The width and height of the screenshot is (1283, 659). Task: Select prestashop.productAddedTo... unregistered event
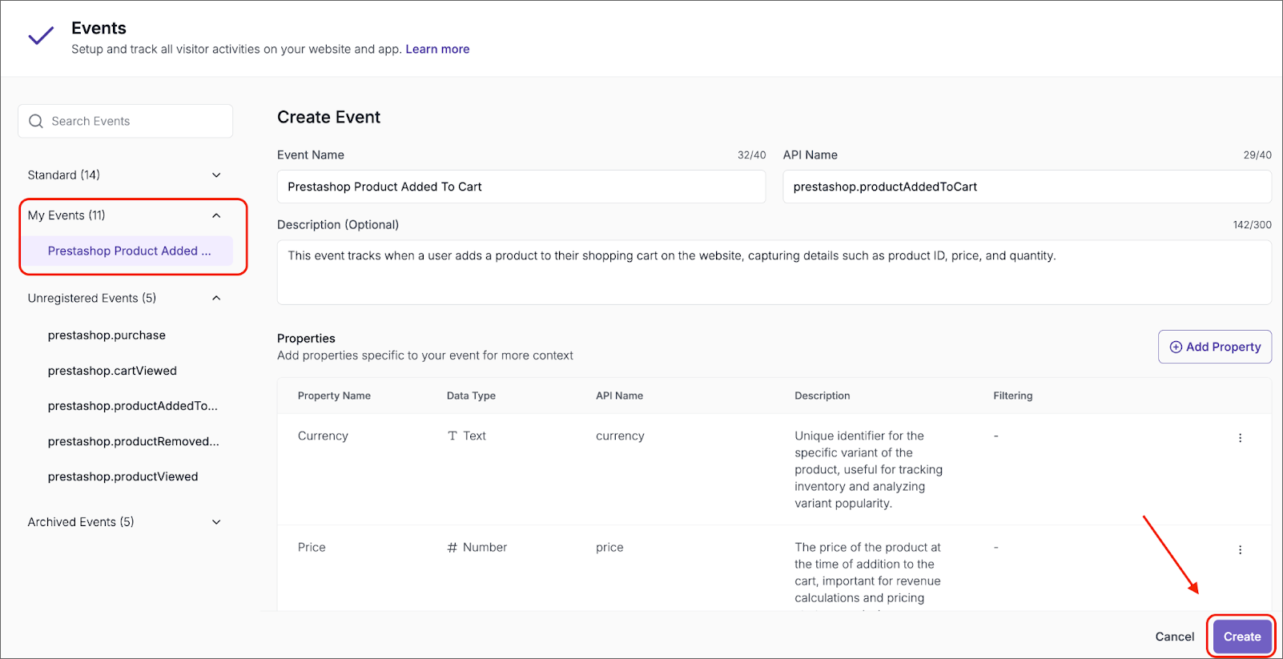click(x=133, y=406)
